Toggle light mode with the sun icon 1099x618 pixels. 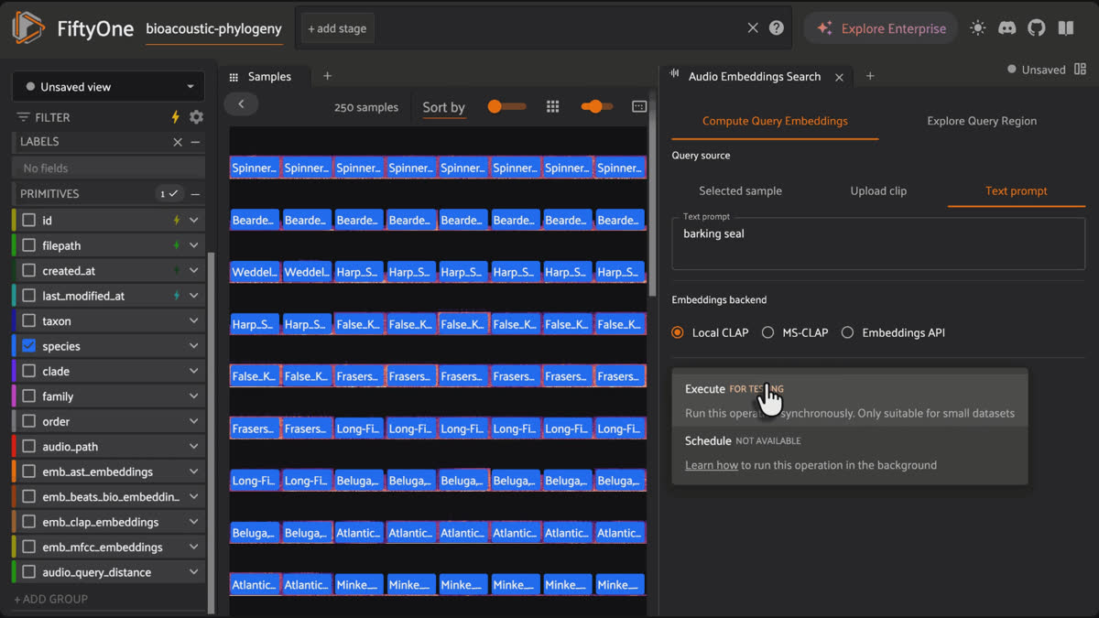click(978, 28)
